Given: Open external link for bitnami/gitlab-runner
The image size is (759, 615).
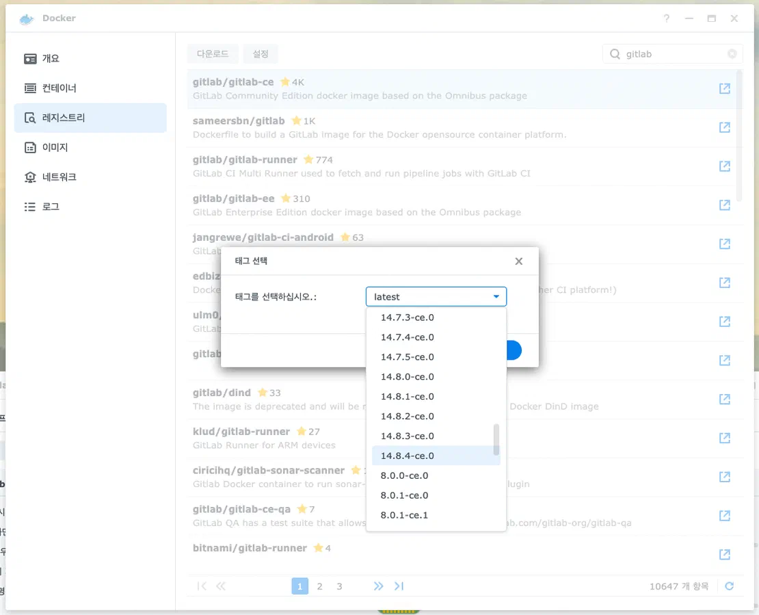Looking at the screenshot, I should coord(724,554).
